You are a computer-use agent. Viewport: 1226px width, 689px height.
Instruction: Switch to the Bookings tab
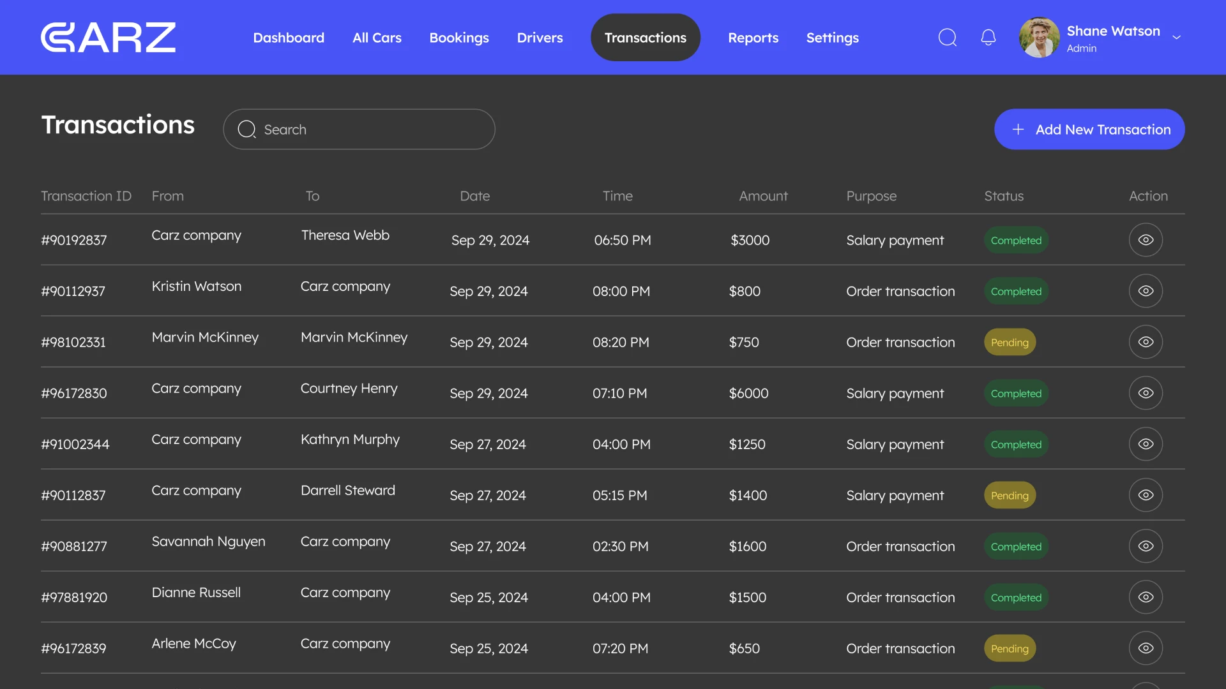pos(459,38)
